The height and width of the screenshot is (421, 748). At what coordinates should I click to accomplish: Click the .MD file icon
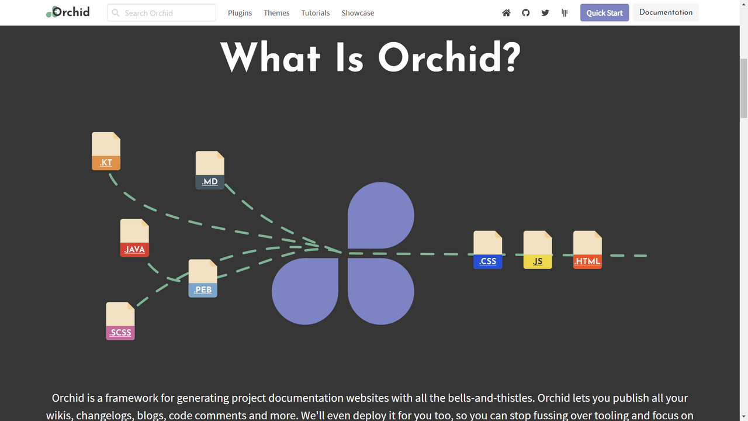point(210,170)
